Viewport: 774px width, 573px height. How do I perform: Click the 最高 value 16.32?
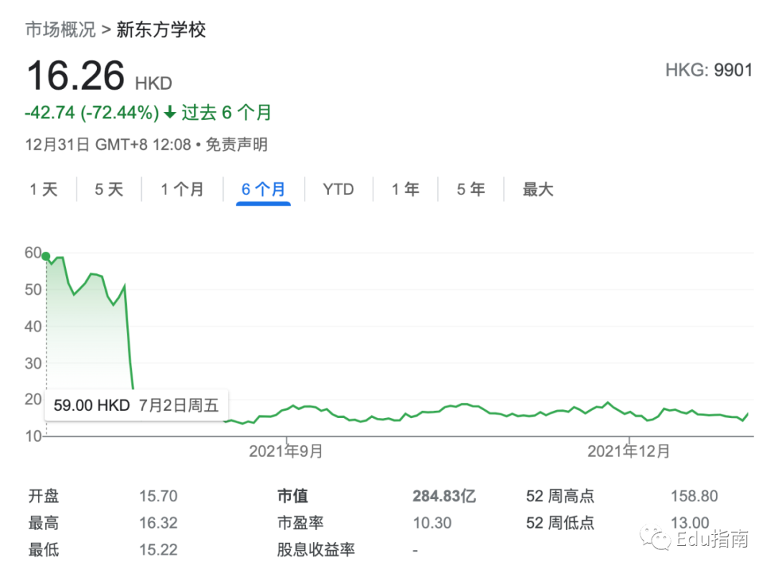point(158,523)
